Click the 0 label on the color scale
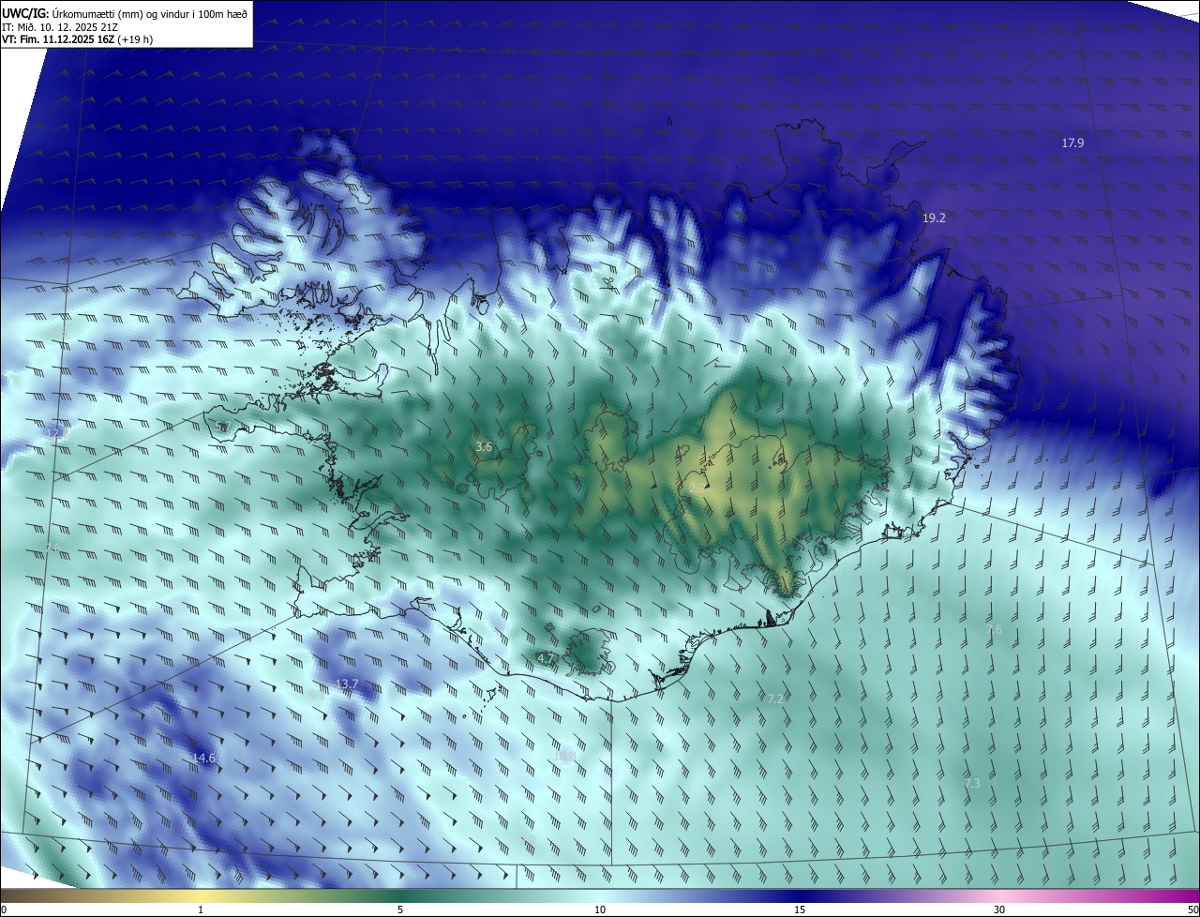This screenshot has height=917, width=1200. click(x=4, y=909)
